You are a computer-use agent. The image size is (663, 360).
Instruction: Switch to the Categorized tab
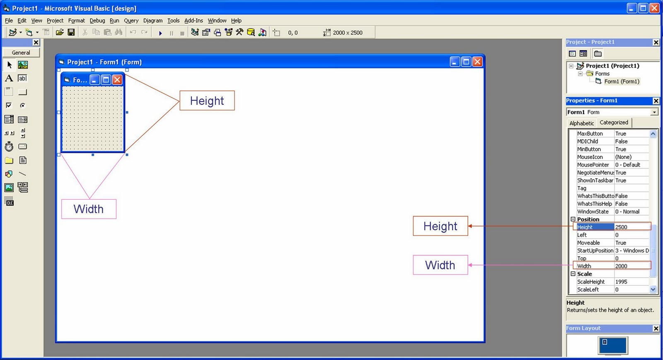pos(614,123)
